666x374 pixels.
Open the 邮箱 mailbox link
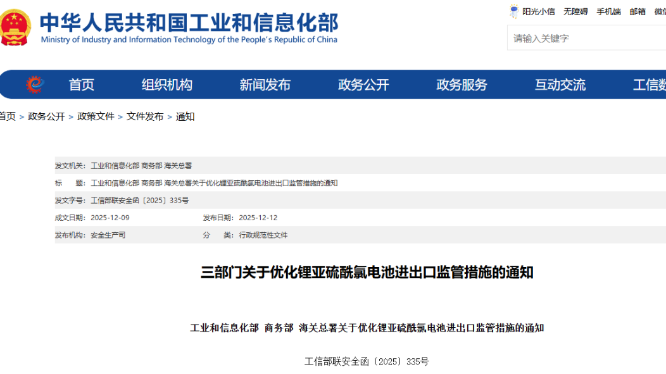(x=638, y=11)
